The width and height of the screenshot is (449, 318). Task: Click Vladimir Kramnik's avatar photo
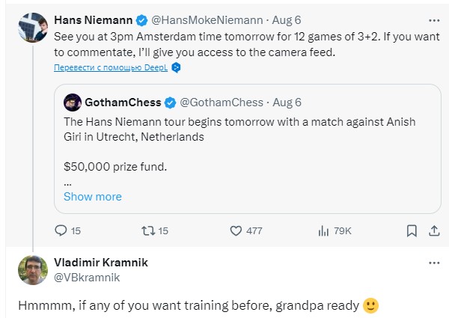pos(32,270)
